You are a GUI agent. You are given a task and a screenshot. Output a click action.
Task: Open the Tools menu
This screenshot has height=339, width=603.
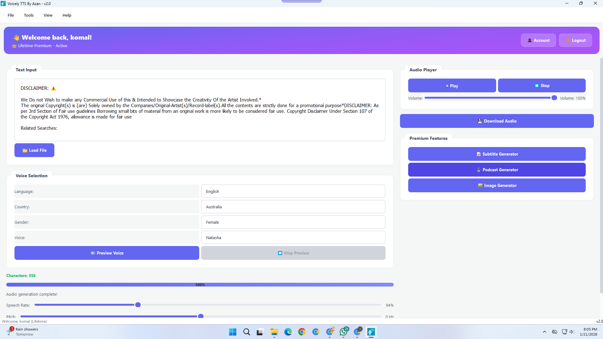(29, 15)
